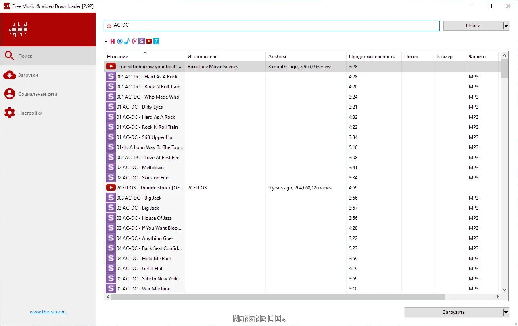Select the blue circle source icon
Screen dimensions: 518x326
[x=120, y=41]
